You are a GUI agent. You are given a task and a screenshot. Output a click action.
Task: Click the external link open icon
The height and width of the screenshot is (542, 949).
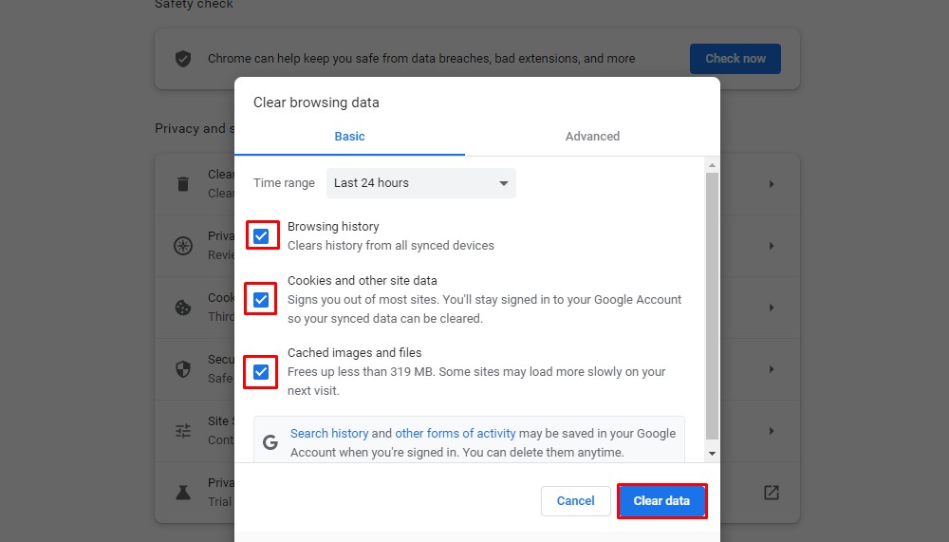point(772,493)
